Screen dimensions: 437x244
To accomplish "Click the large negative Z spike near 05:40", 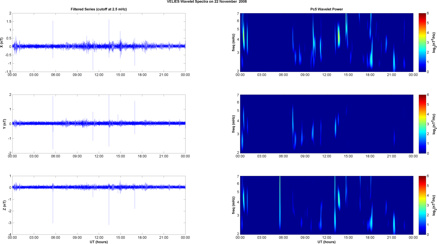I will [53, 205].
